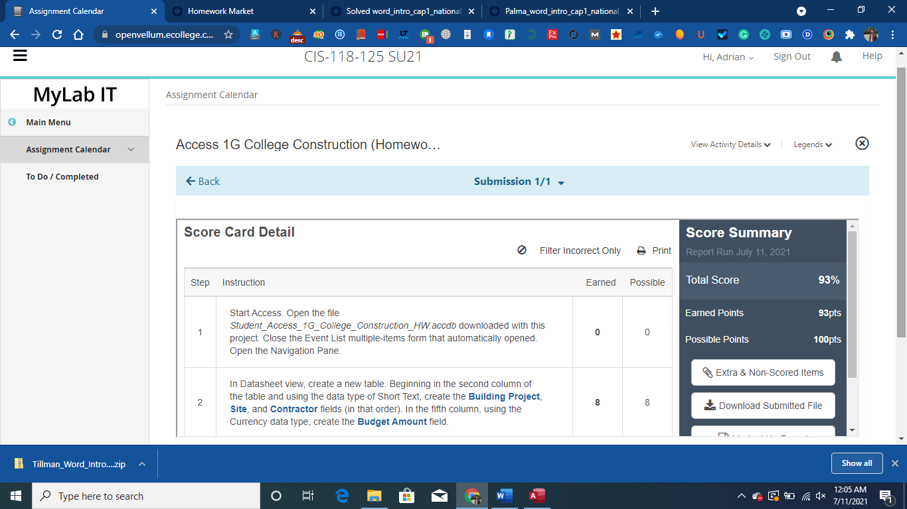The width and height of the screenshot is (907, 509).
Task: Click the Total Score 93% row
Action: tap(763, 280)
